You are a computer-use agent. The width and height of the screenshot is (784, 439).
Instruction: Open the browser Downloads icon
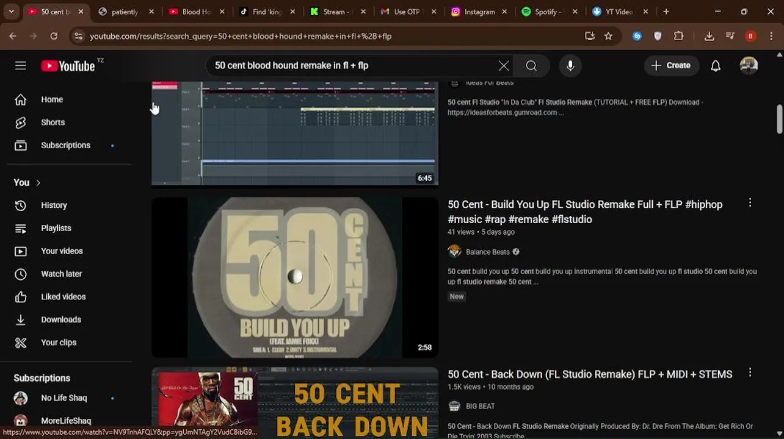click(709, 36)
